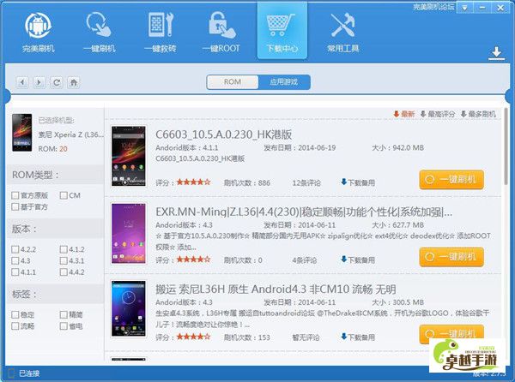
Task: Click 下载备用 for 搬运 索尼L36H ROM
Action: [358, 337]
